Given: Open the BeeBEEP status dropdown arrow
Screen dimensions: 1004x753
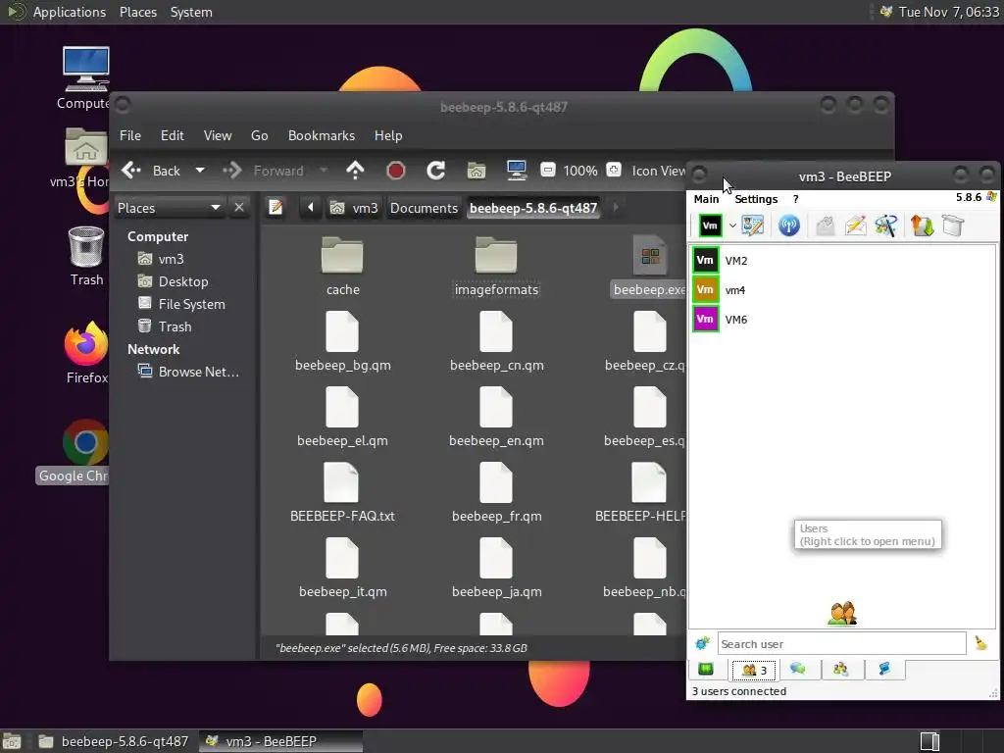Looking at the screenshot, I should [732, 226].
